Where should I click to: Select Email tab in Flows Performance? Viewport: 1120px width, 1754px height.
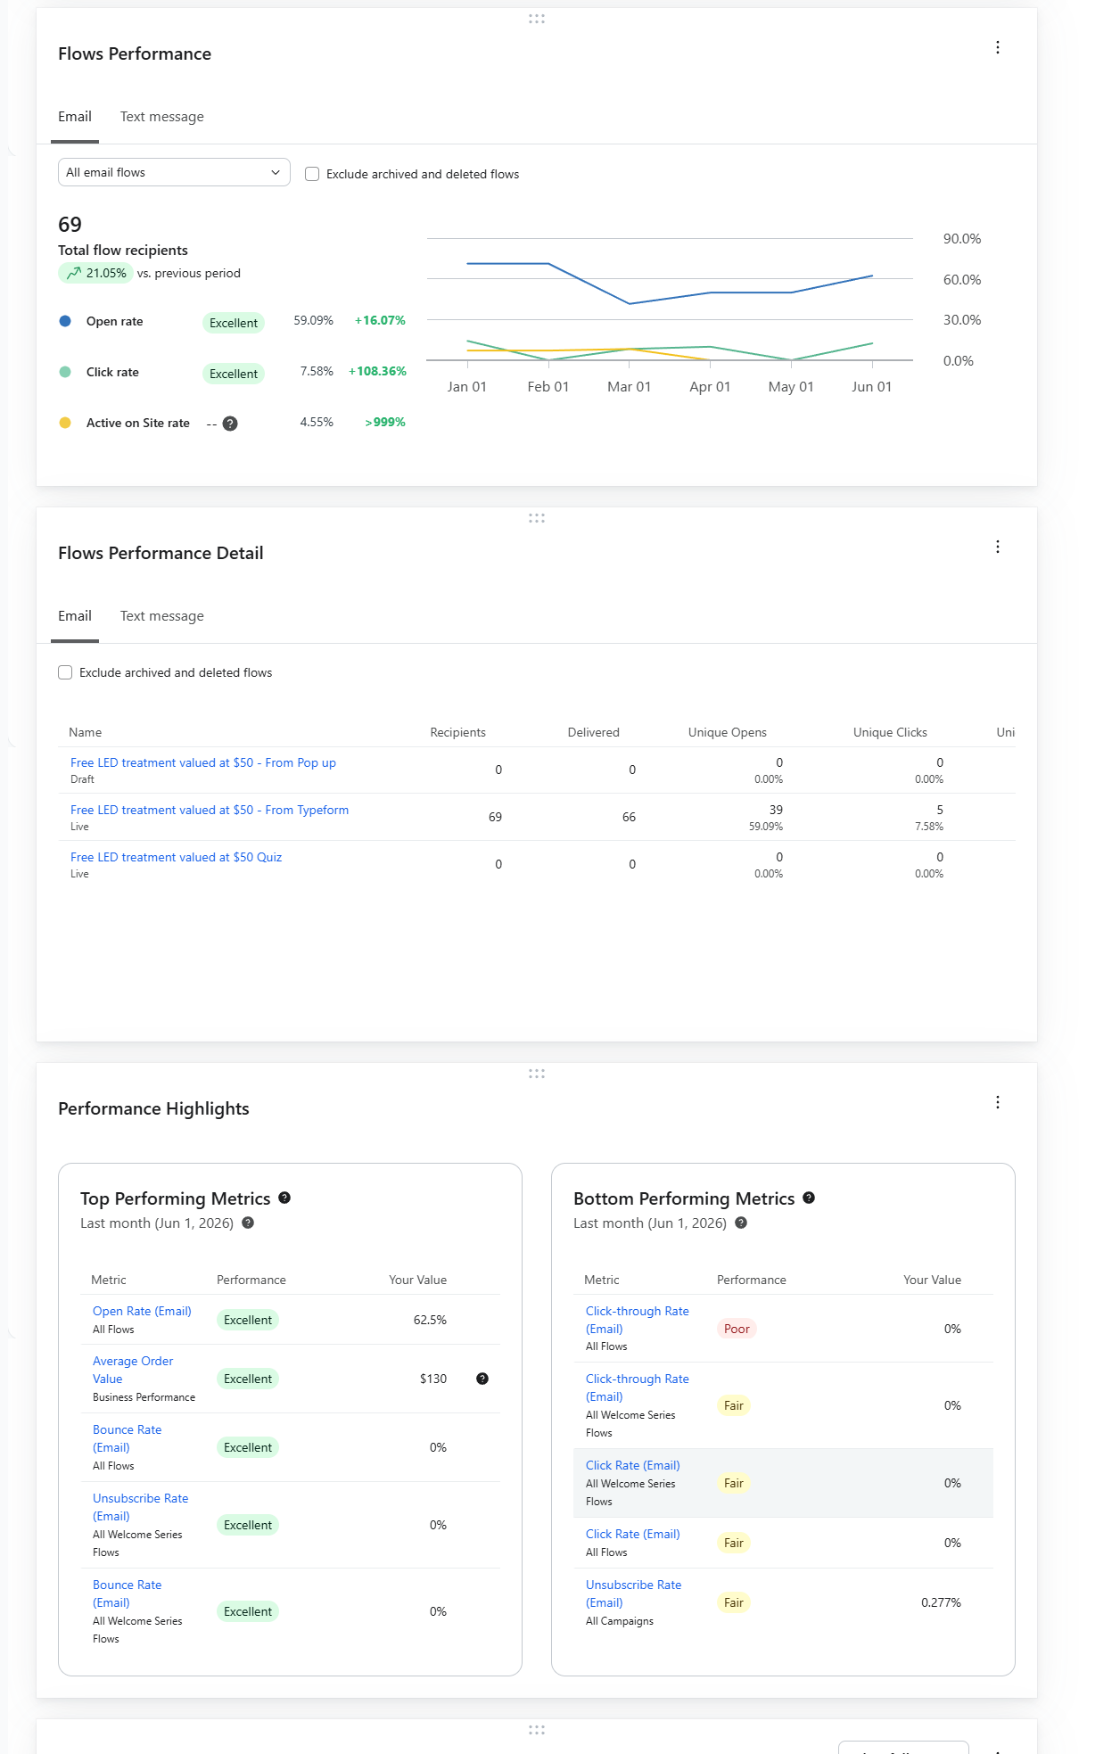click(75, 117)
